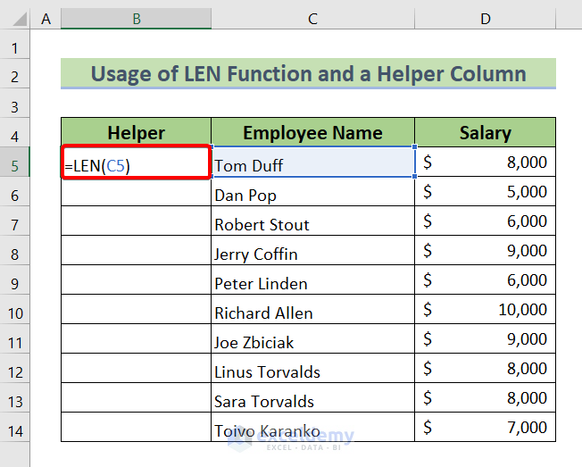Select column A header
Image resolution: width=582 pixels, height=467 pixels.
click(x=46, y=18)
